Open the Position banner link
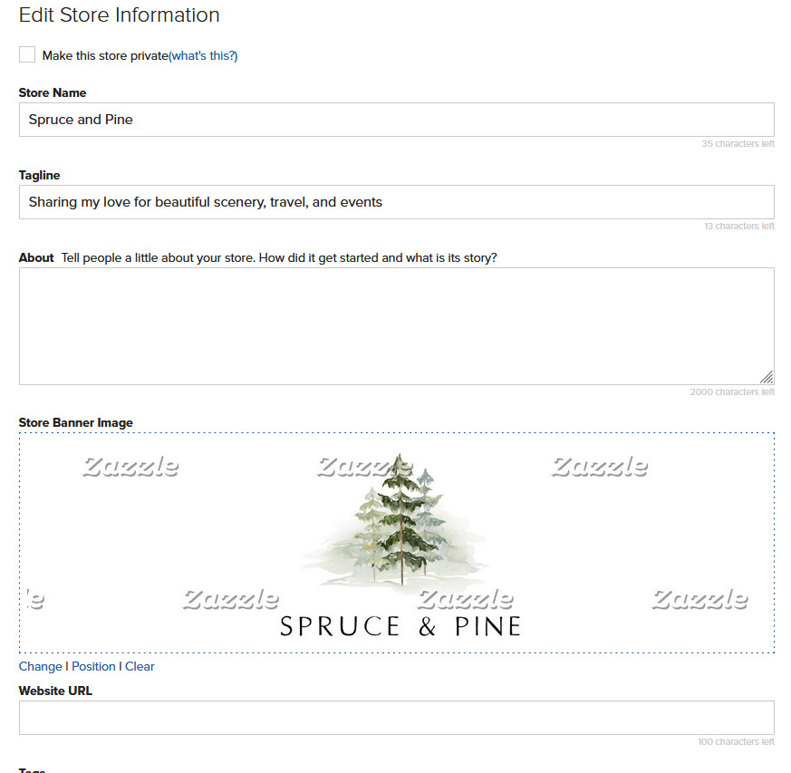Image resolution: width=791 pixels, height=773 pixels. pyautogui.click(x=93, y=667)
